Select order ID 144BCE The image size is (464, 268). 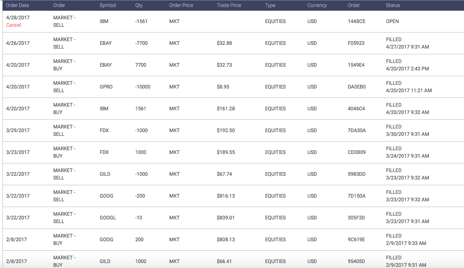click(x=356, y=21)
